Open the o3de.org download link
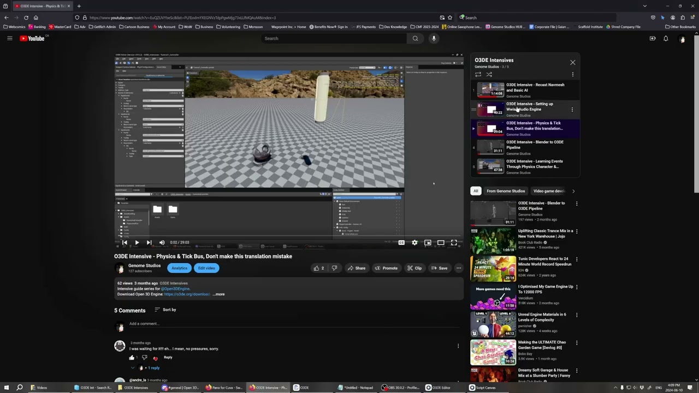 point(187,294)
